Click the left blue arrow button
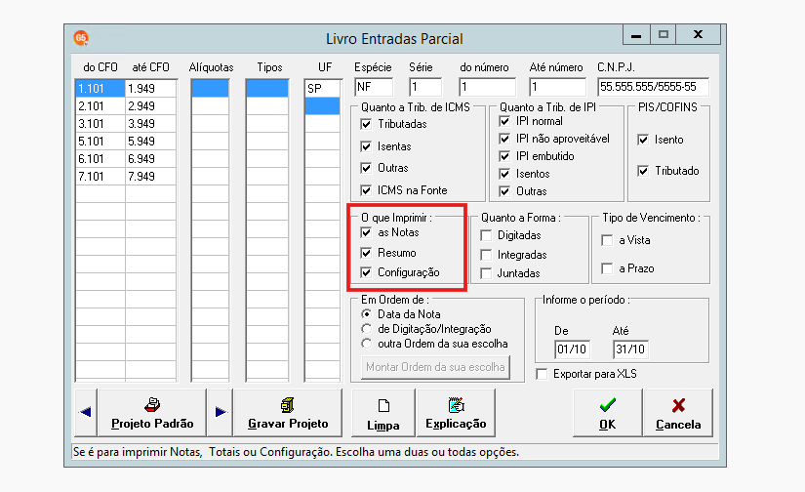This screenshot has height=492, width=805. click(86, 412)
